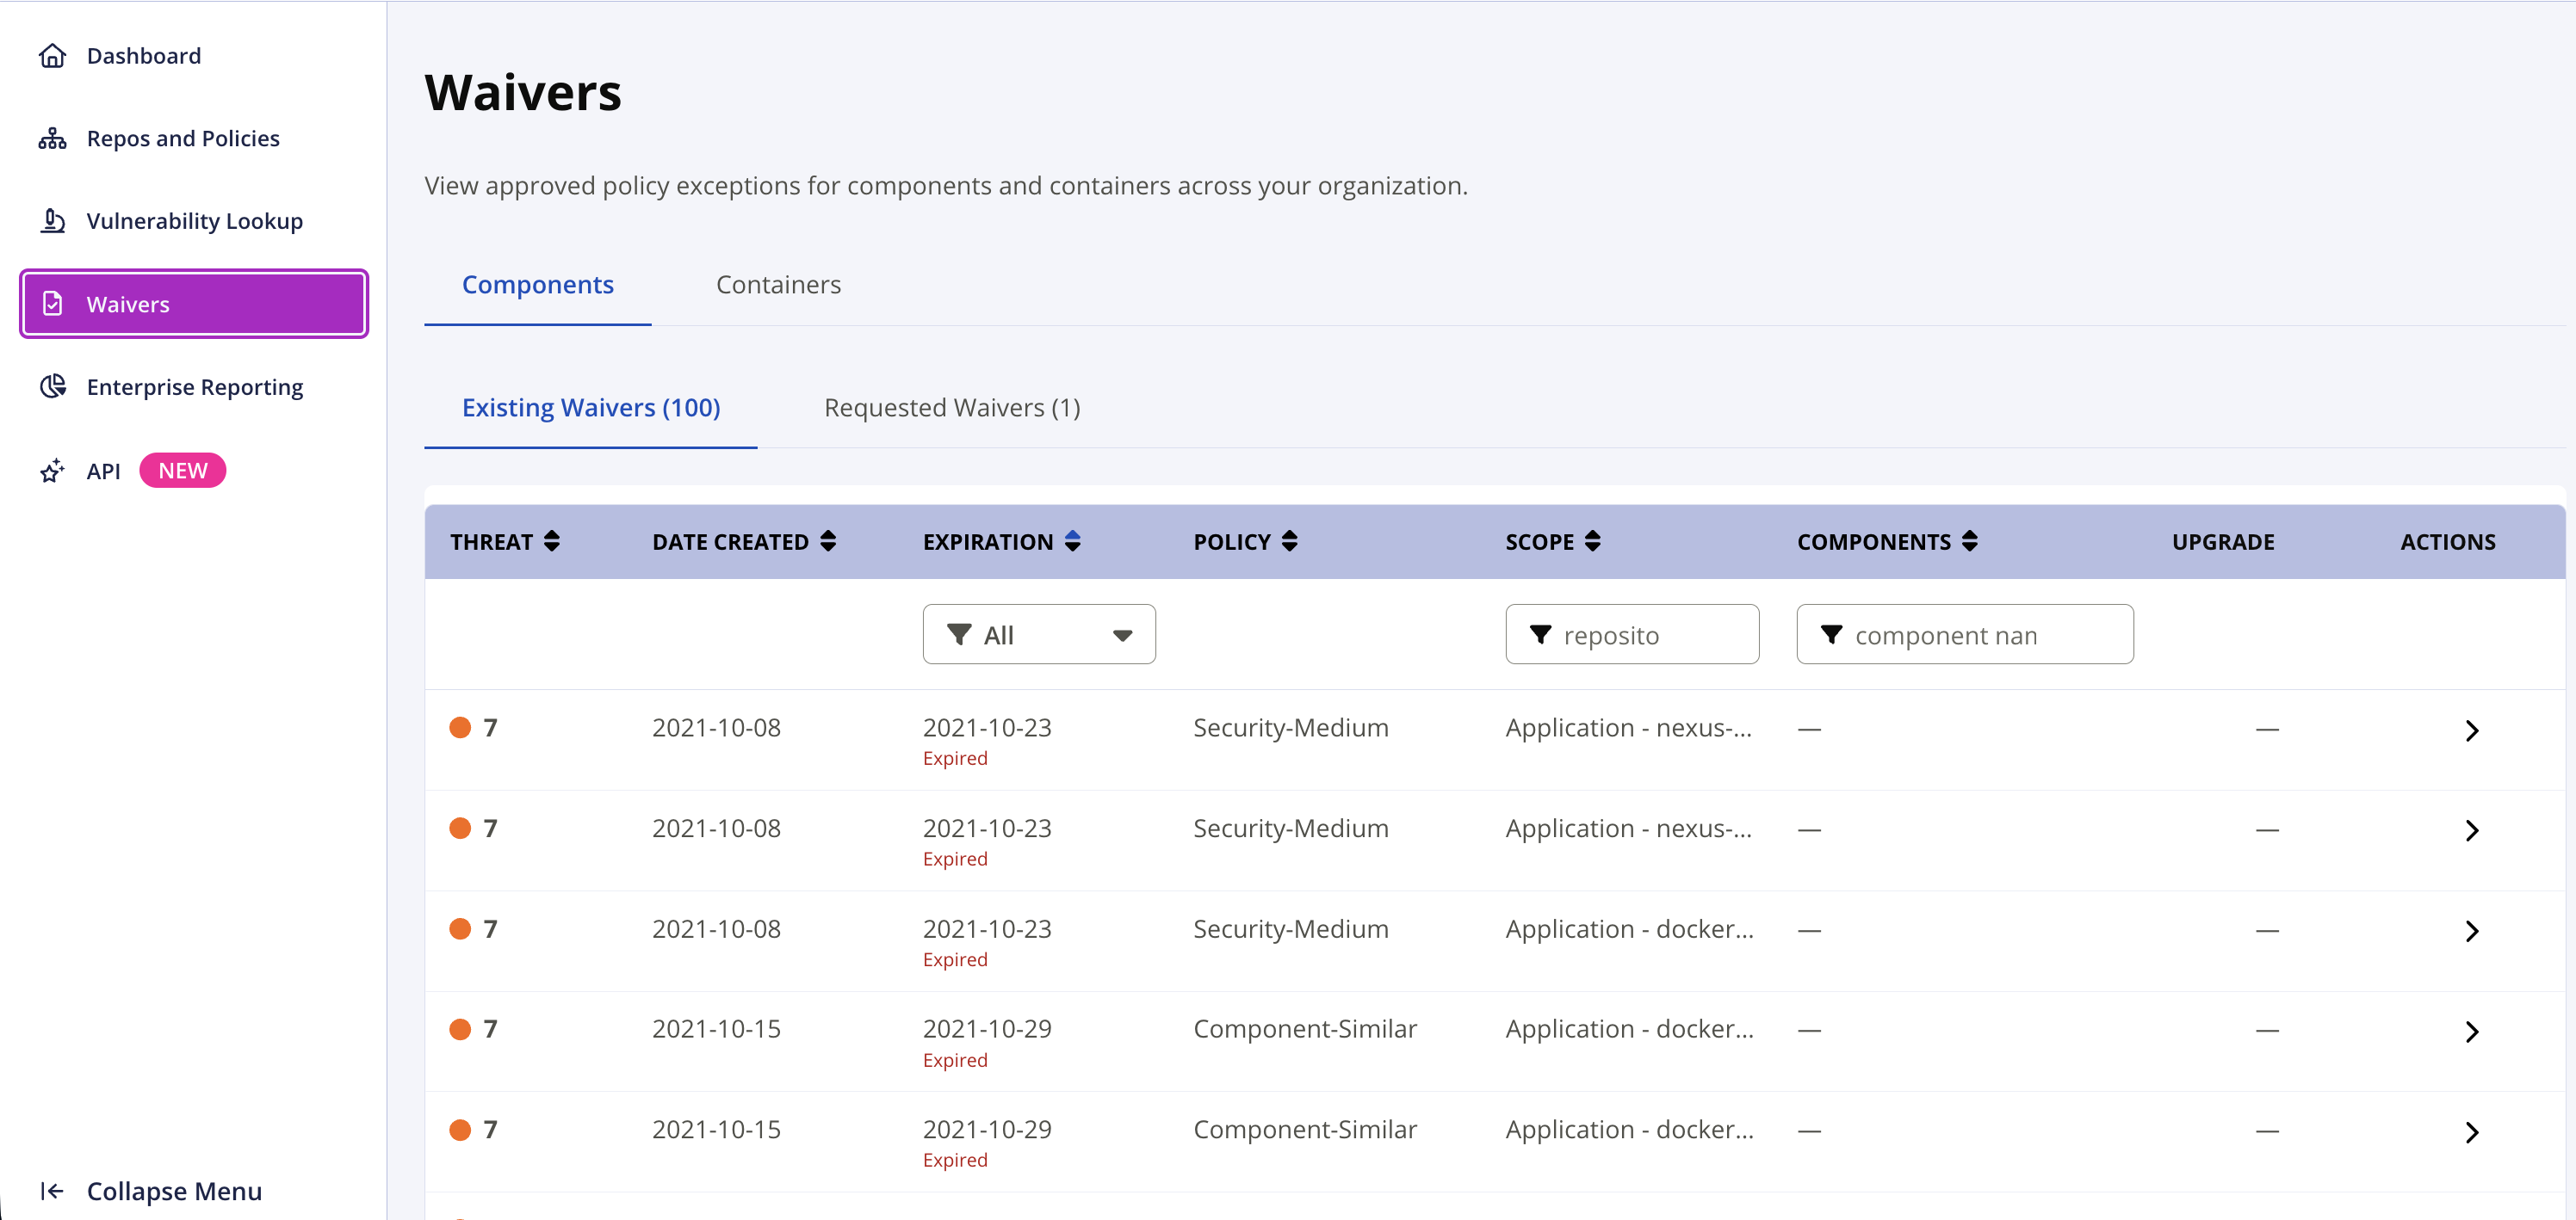
Task: Go to Dashboard in sidebar
Action: [144, 56]
